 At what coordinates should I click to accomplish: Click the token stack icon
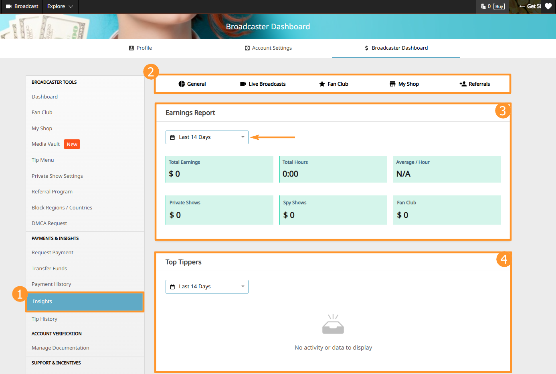tap(483, 6)
